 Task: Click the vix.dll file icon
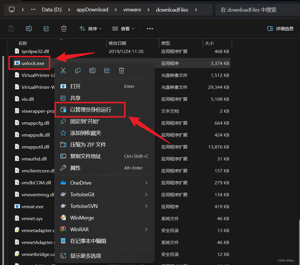point(17,99)
